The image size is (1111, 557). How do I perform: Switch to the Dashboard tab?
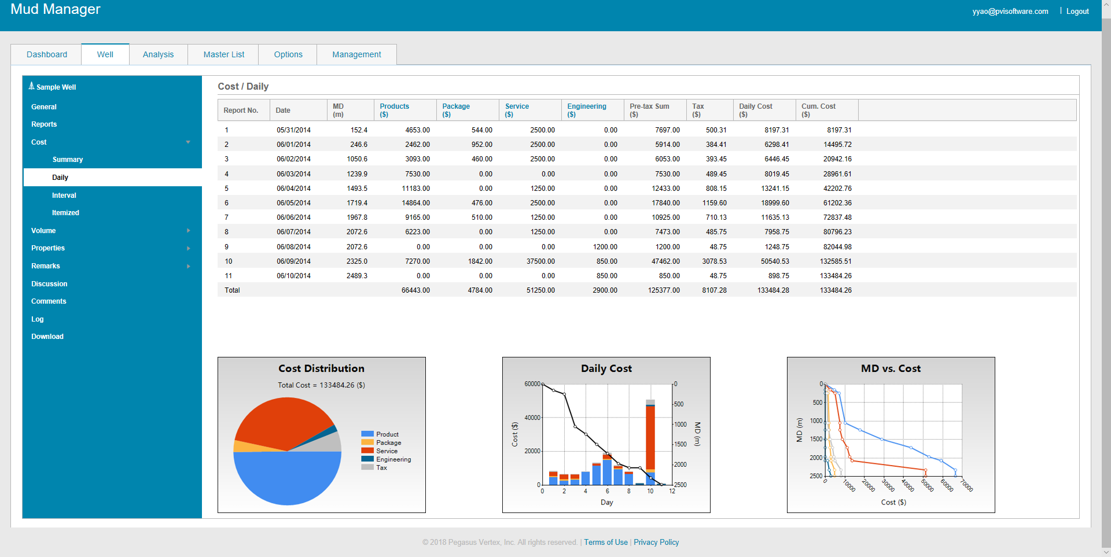click(47, 54)
